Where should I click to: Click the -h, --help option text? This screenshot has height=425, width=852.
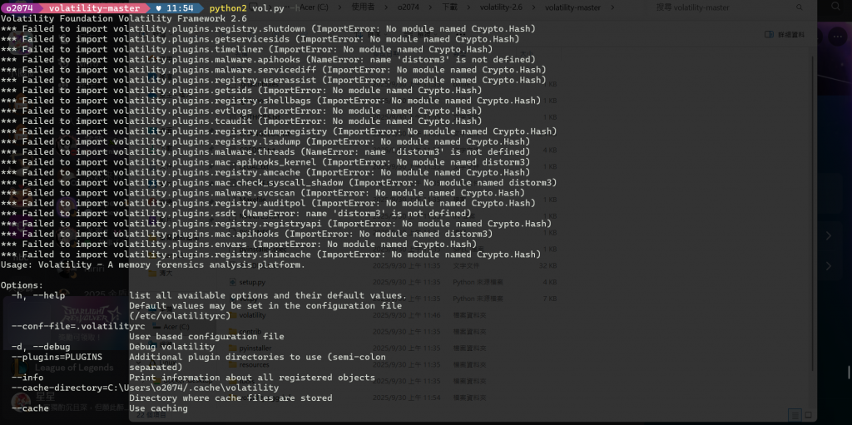pos(38,295)
